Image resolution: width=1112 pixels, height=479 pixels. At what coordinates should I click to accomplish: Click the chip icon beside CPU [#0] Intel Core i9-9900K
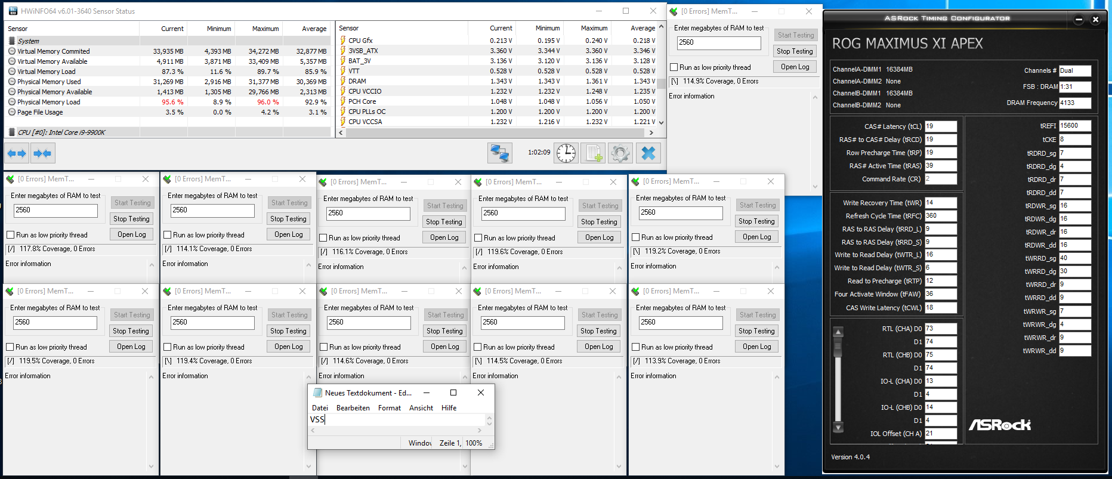pos(12,132)
